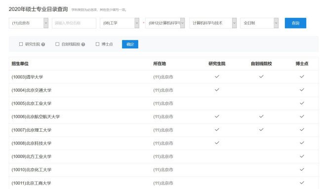Click 清华大学 博士点 checkmark
This screenshot has height=189, width=321.
(x=302, y=76)
